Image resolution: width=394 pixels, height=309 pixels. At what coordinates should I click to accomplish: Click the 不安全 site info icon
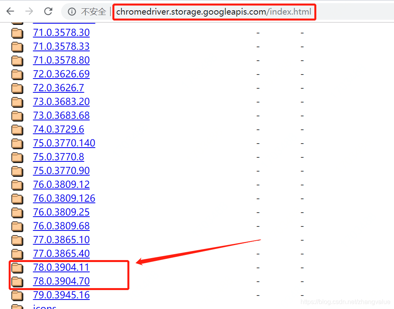(x=71, y=11)
